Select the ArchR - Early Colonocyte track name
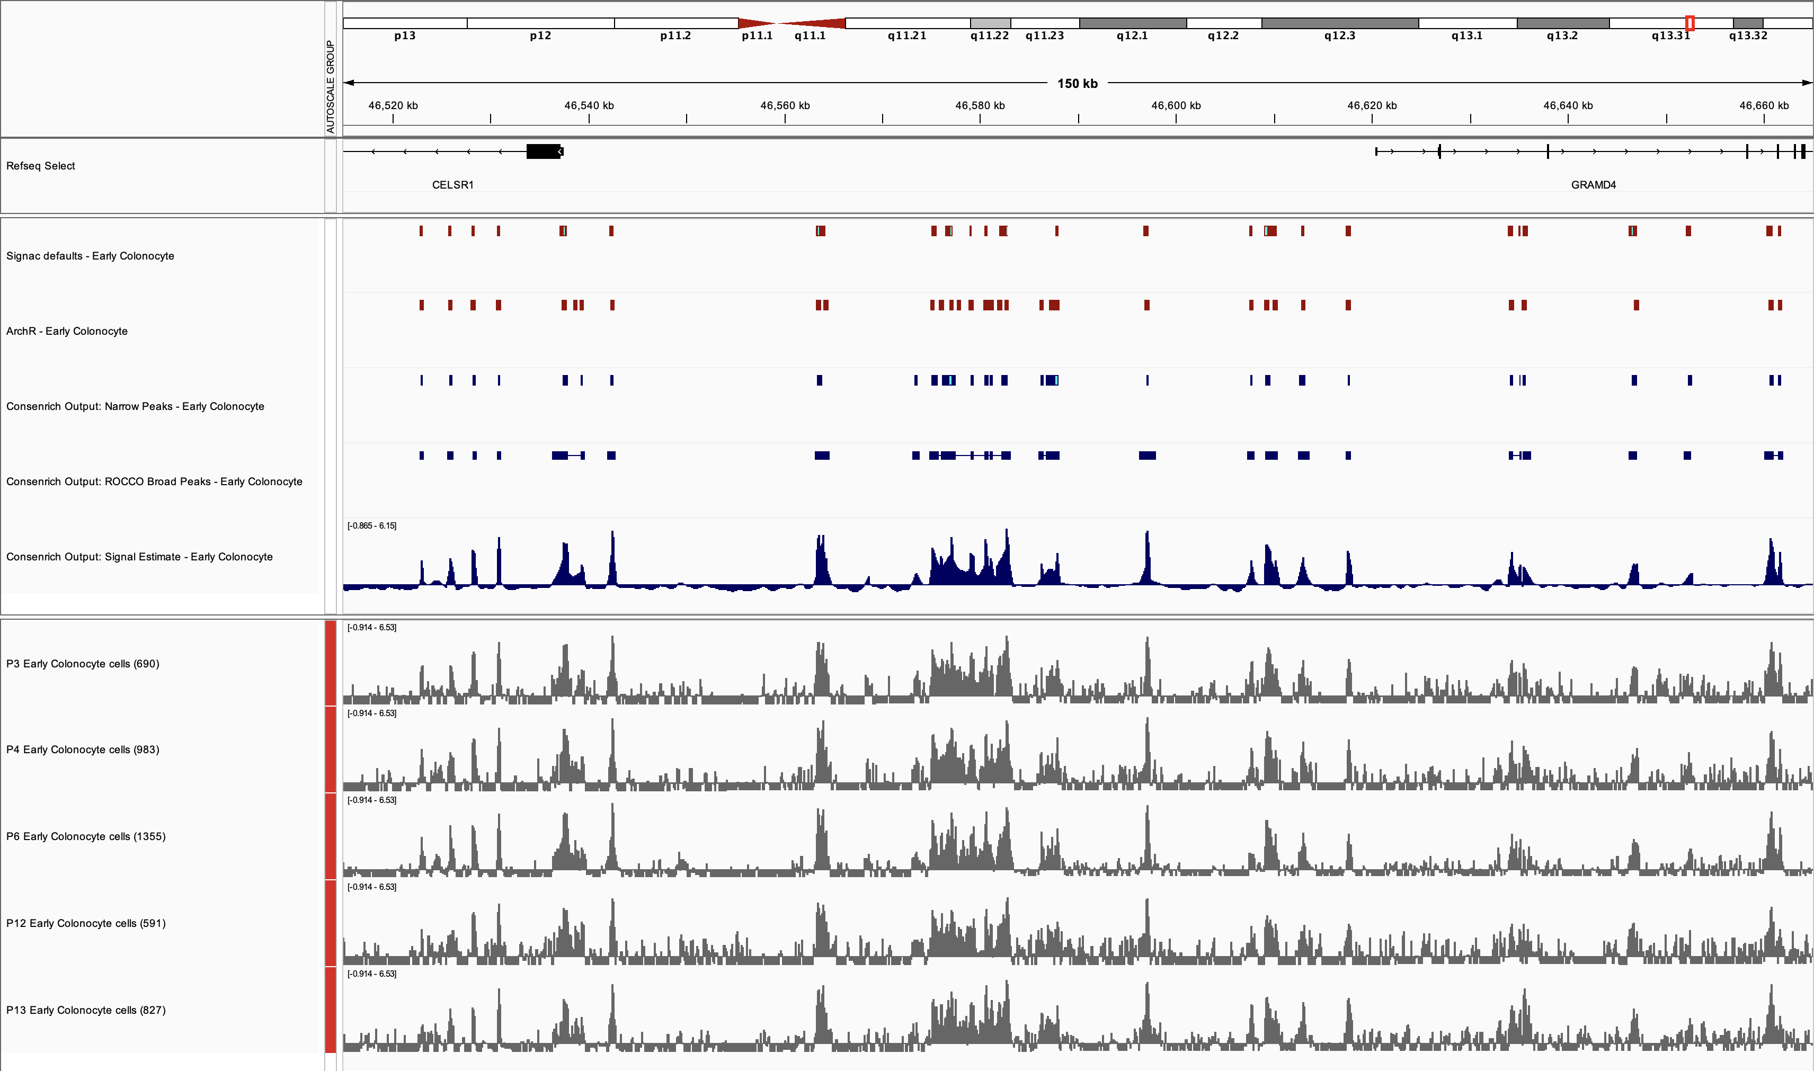The width and height of the screenshot is (1814, 1071). click(x=67, y=331)
